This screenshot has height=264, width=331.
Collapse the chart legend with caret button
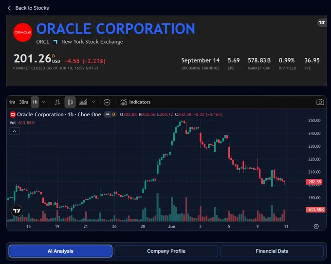[x=15, y=131]
